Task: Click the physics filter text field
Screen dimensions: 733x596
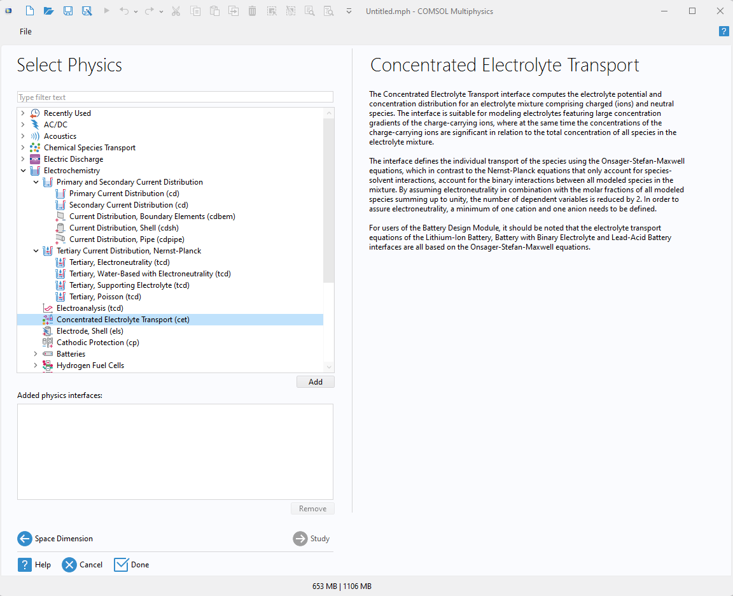Action: pos(176,97)
